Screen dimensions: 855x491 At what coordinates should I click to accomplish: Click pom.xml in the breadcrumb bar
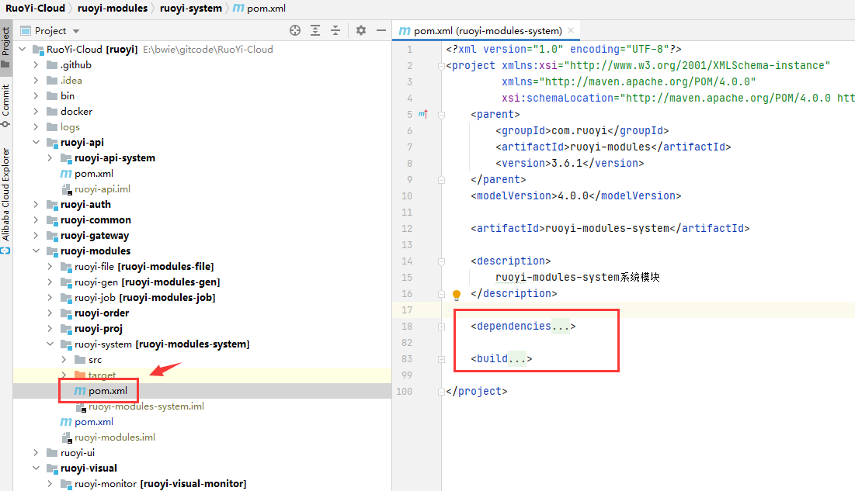[259, 9]
